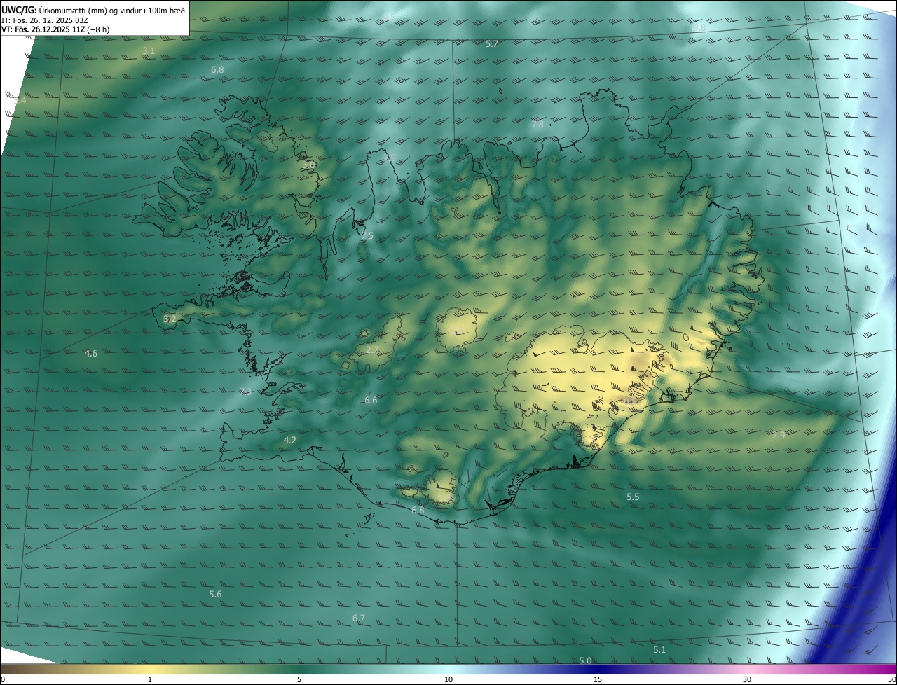Click the 5.1 value label on the map
Screen dimensions: 897x685
pos(659,650)
